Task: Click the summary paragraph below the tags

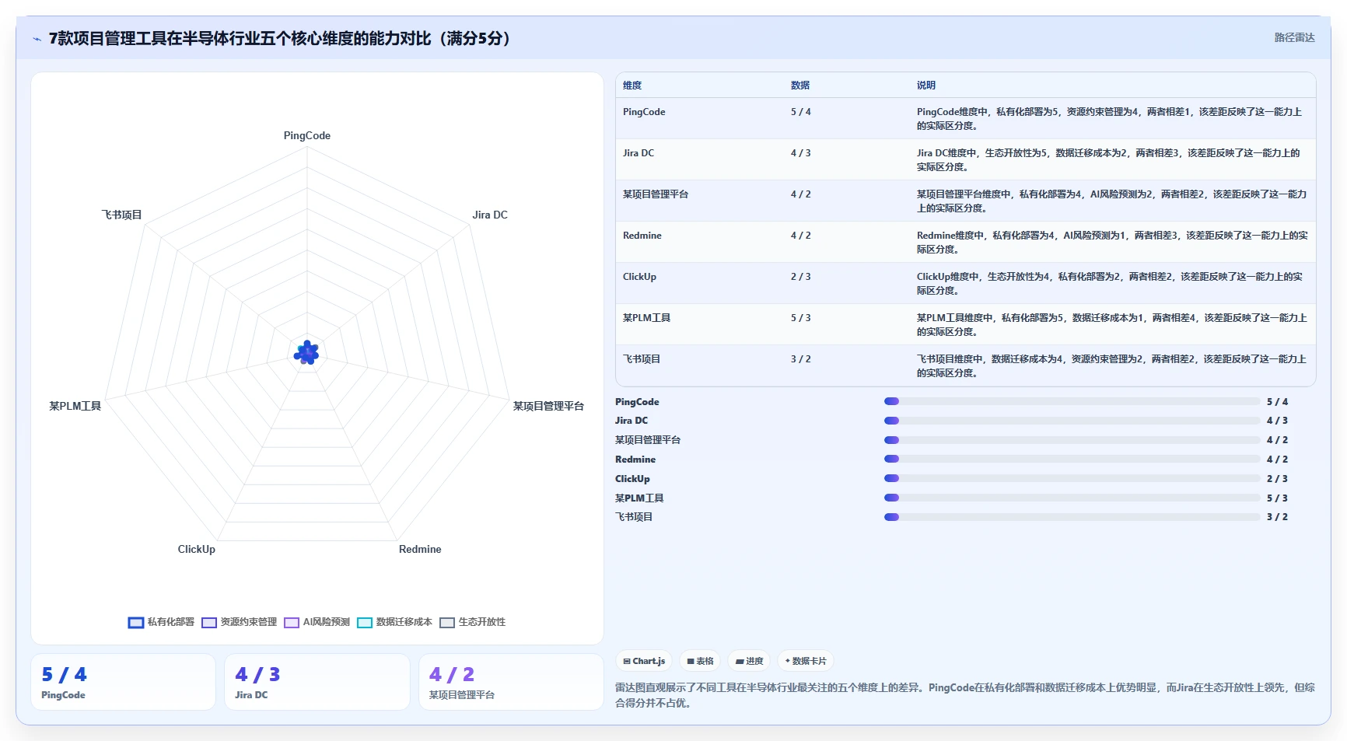Action: pos(965,695)
